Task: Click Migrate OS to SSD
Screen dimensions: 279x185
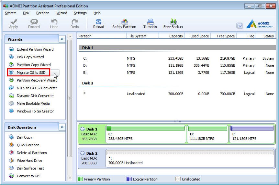Action: pyautogui.click(x=31, y=73)
